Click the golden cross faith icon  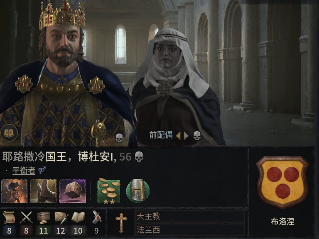coord(121,223)
